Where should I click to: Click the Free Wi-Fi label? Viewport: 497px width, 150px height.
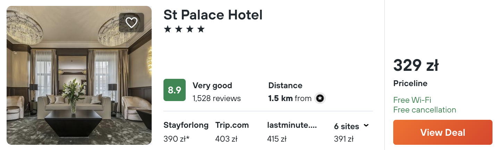click(412, 100)
